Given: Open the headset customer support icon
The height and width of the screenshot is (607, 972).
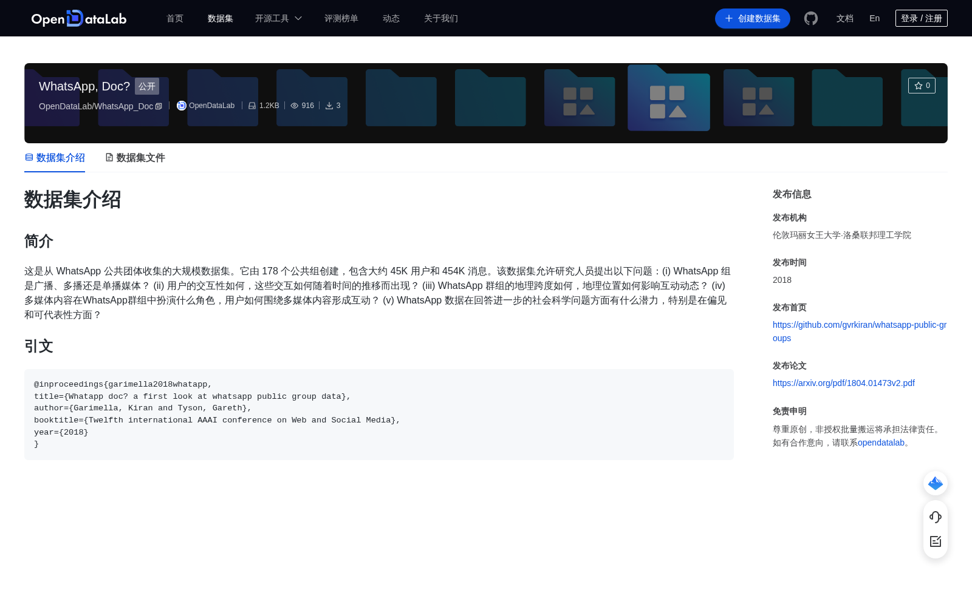Looking at the screenshot, I should point(936,517).
